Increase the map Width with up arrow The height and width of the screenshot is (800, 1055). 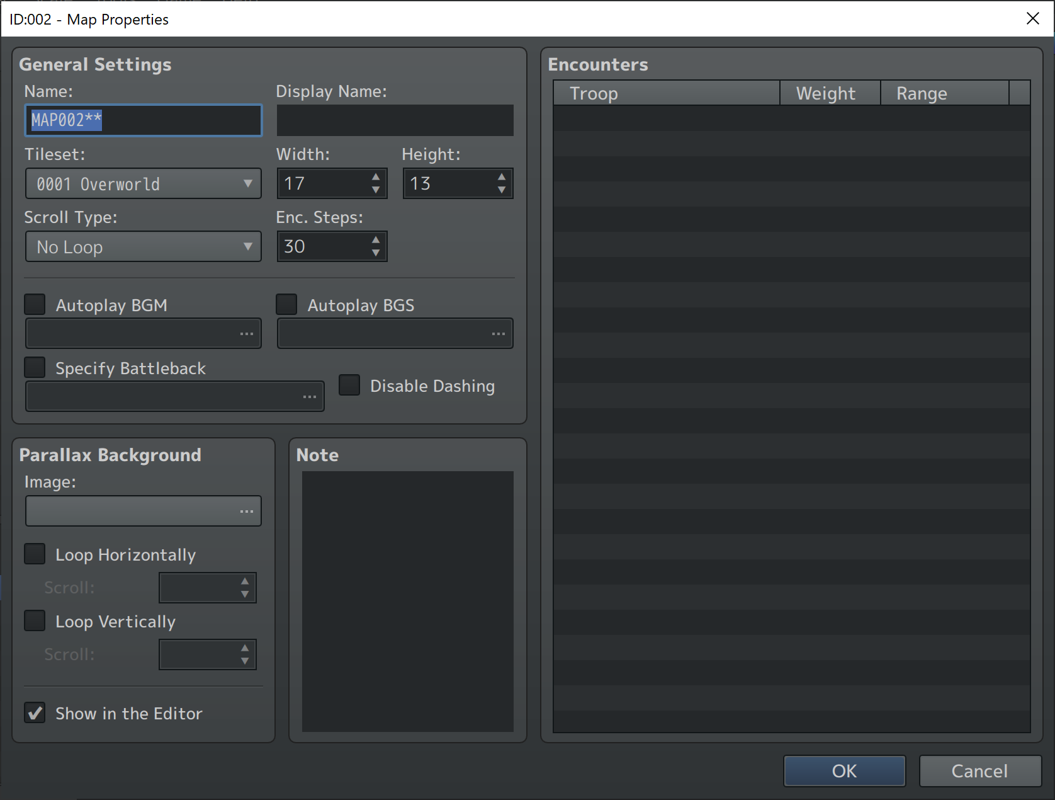point(376,176)
